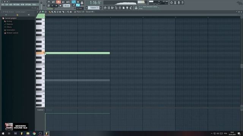Open the Pattern 11 selector
Image resolution: width=243 pixels, height=136 pixels.
(x=94, y=8)
